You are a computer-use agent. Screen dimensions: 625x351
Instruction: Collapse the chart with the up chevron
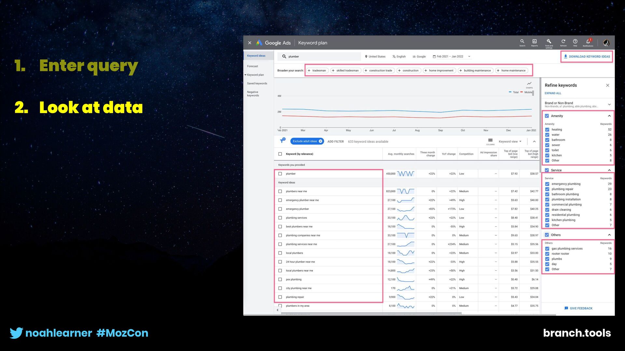(534, 142)
